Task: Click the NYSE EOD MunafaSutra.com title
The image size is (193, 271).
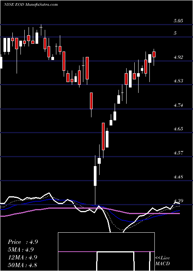Action: (30, 5)
